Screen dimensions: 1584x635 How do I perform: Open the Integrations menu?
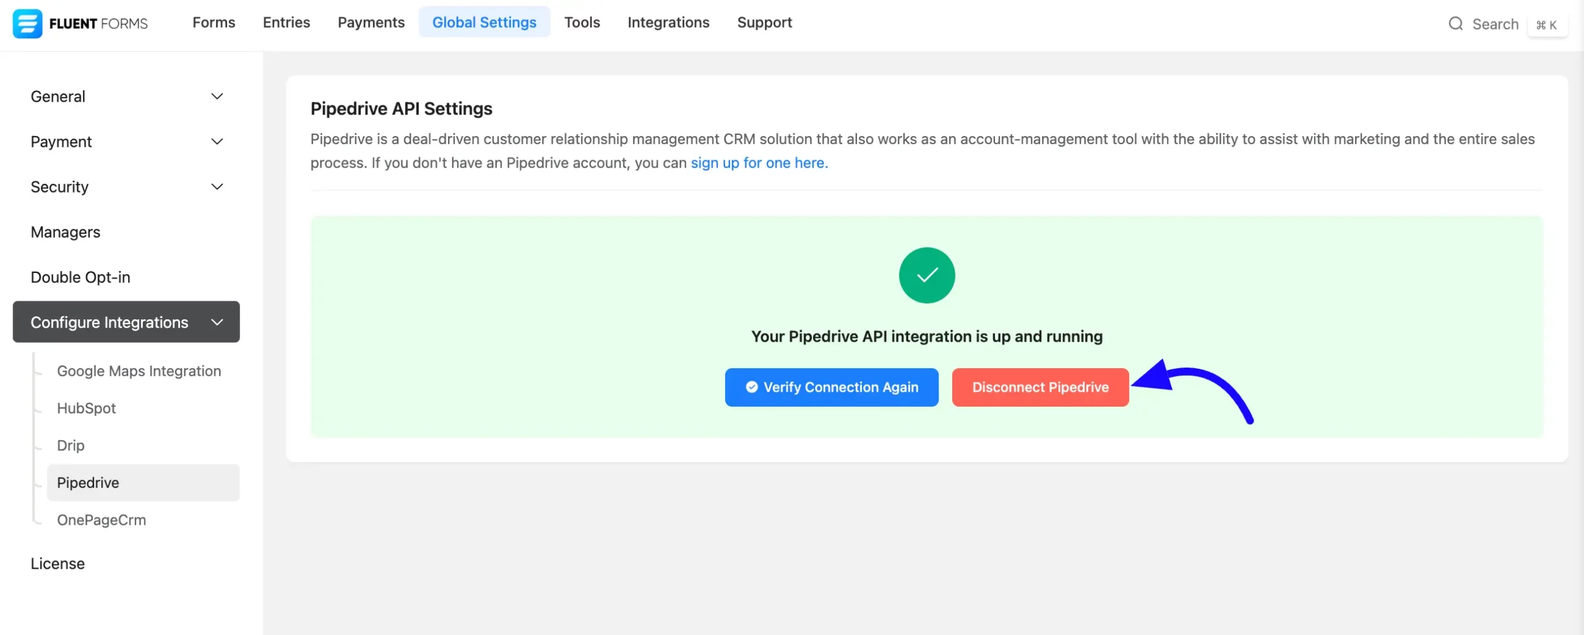pos(668,22)
